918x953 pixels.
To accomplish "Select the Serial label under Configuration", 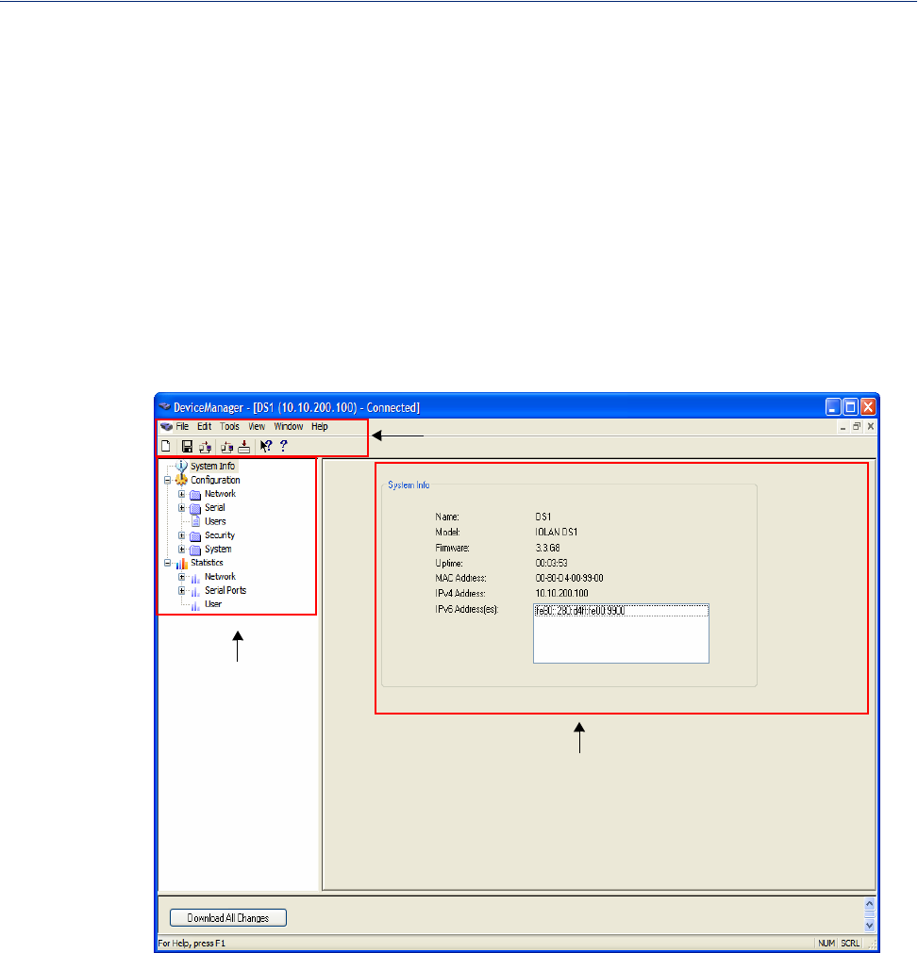I will 215,507.
